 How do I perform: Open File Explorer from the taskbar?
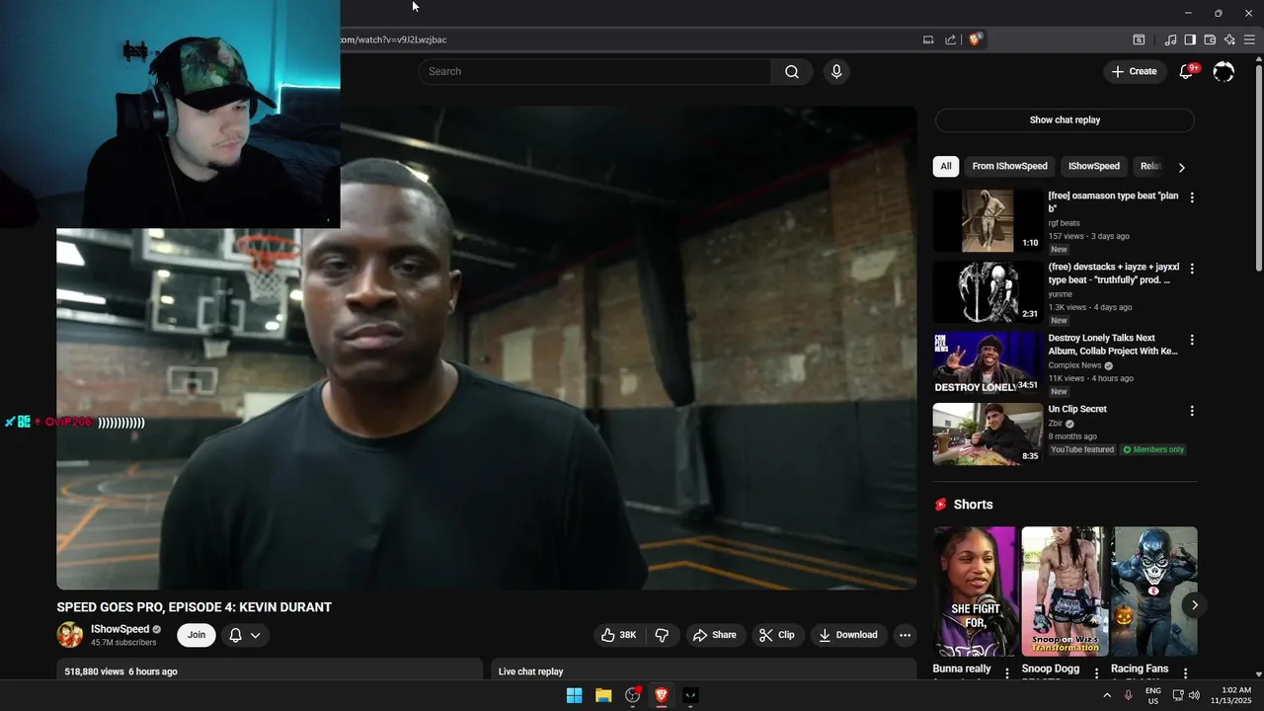tap(603, 695)
